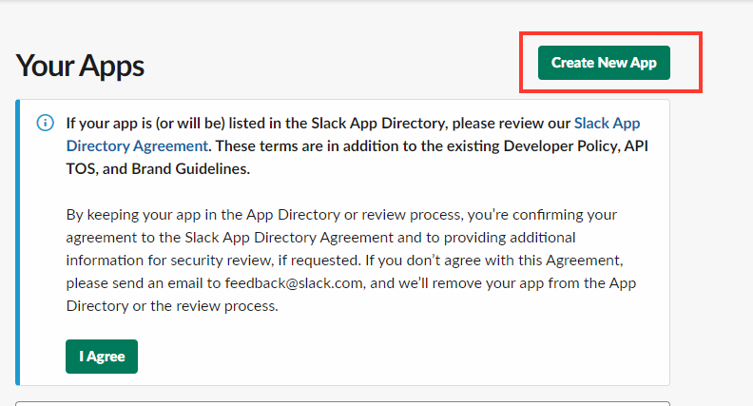Click the line starting 'By keeping your app'
The image size is (753, 406).
tap(341, 215)
